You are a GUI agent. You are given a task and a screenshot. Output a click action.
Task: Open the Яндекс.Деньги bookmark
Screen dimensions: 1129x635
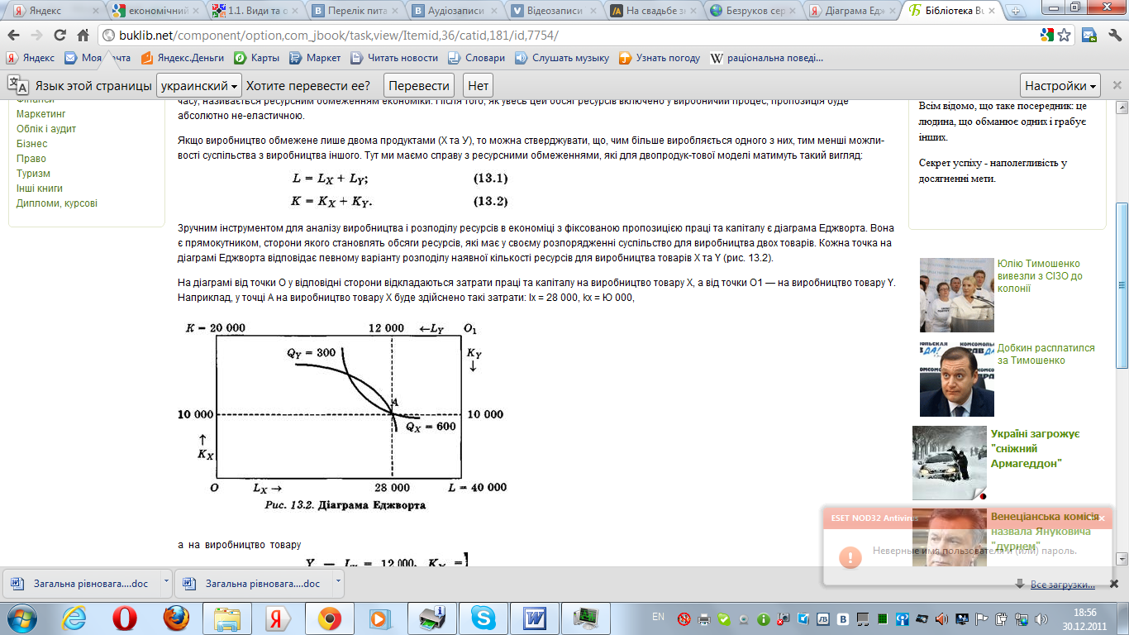click(181, 58)
